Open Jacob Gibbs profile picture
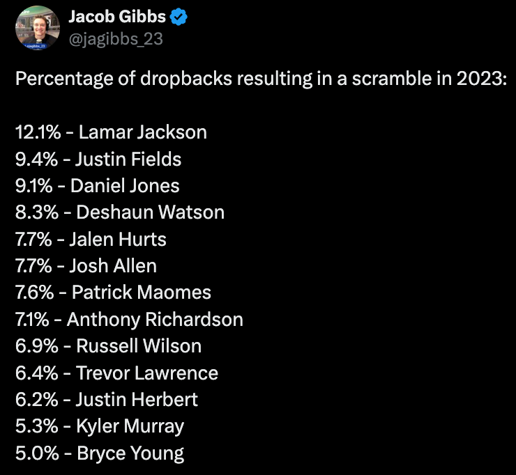Viewport: 516px width, 475px height. 38,28
